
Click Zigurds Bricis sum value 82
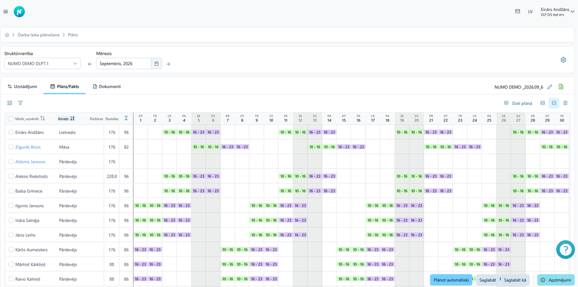point(126,147)
